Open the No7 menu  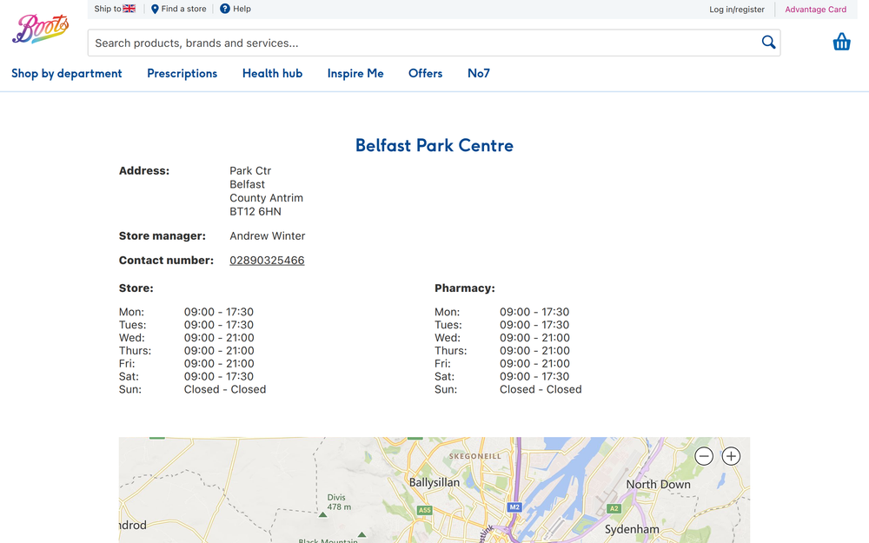click(478, 73)
